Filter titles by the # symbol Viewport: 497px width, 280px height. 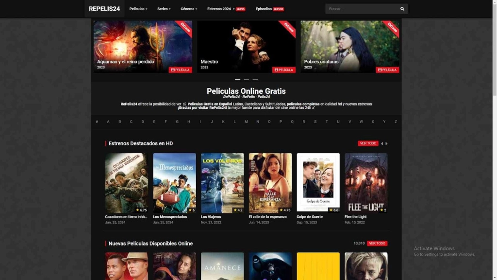pos(97,122)
